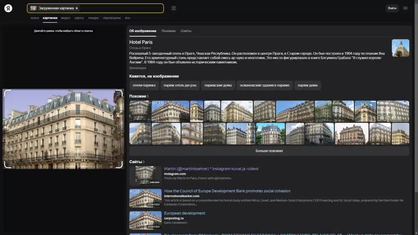Open the instagram.com result thumbnail
This screenshot has height=235, width=418.
145,175
